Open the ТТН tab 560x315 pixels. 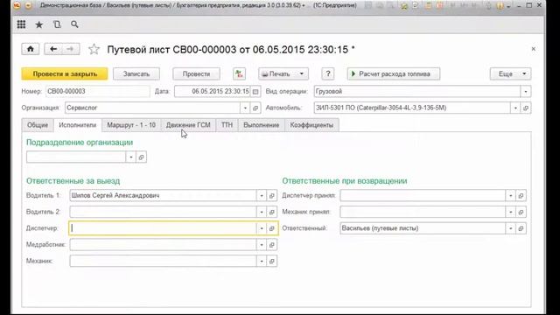click(227, 125)
